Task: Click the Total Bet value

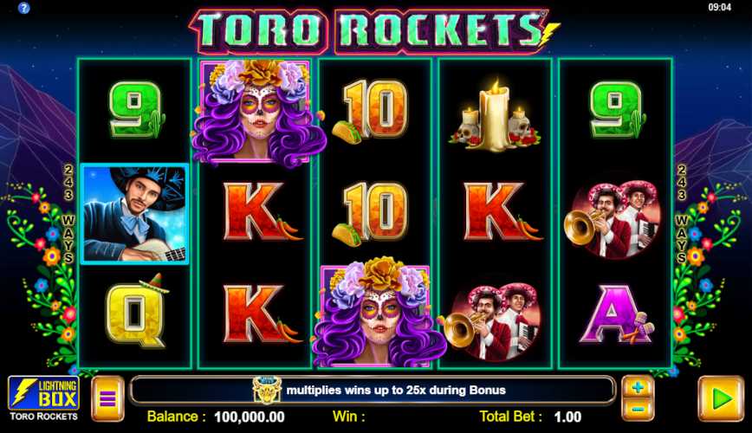Action: pos(567,417)
